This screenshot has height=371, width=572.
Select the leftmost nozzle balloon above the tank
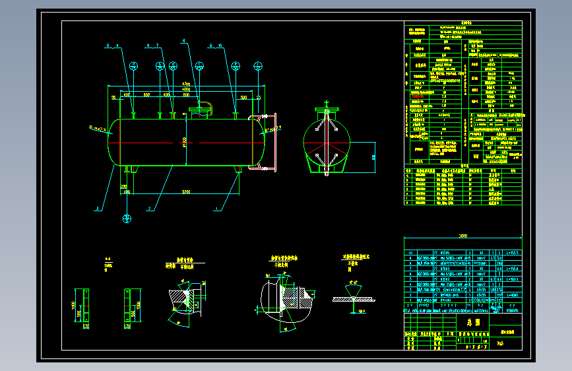tap(133, 66)
